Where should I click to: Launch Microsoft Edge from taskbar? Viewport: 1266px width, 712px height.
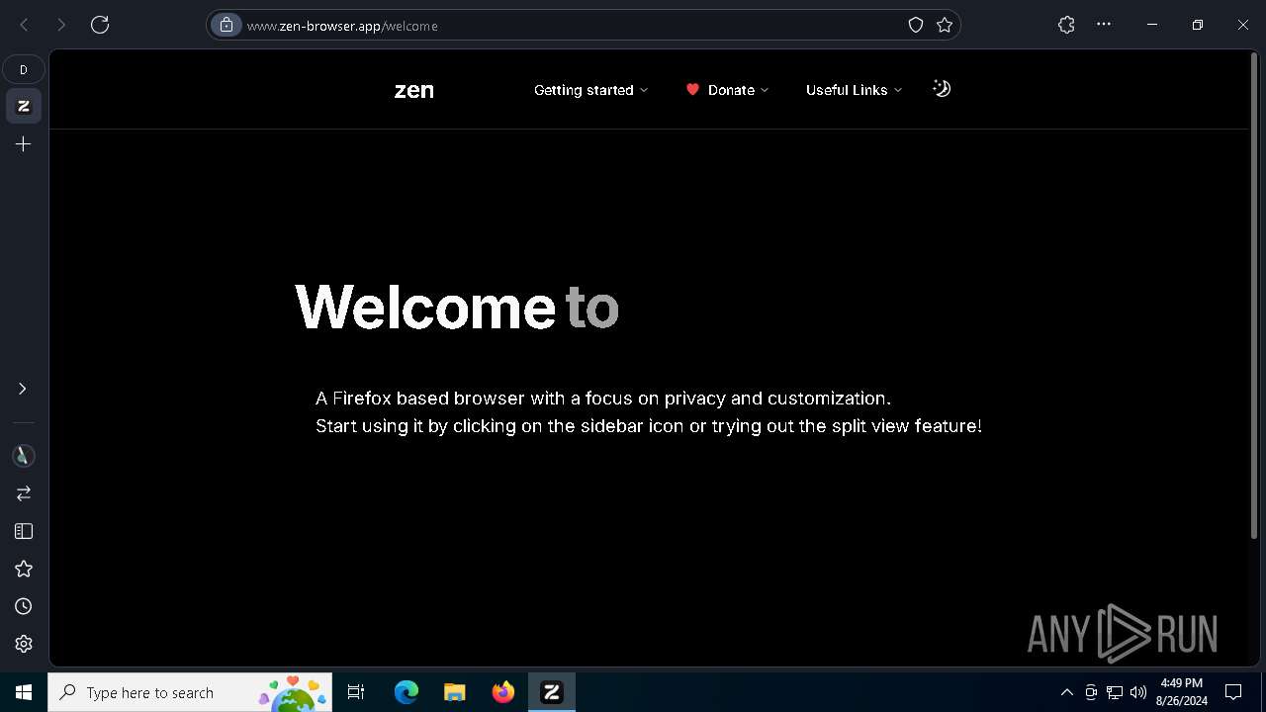[407, 692]
